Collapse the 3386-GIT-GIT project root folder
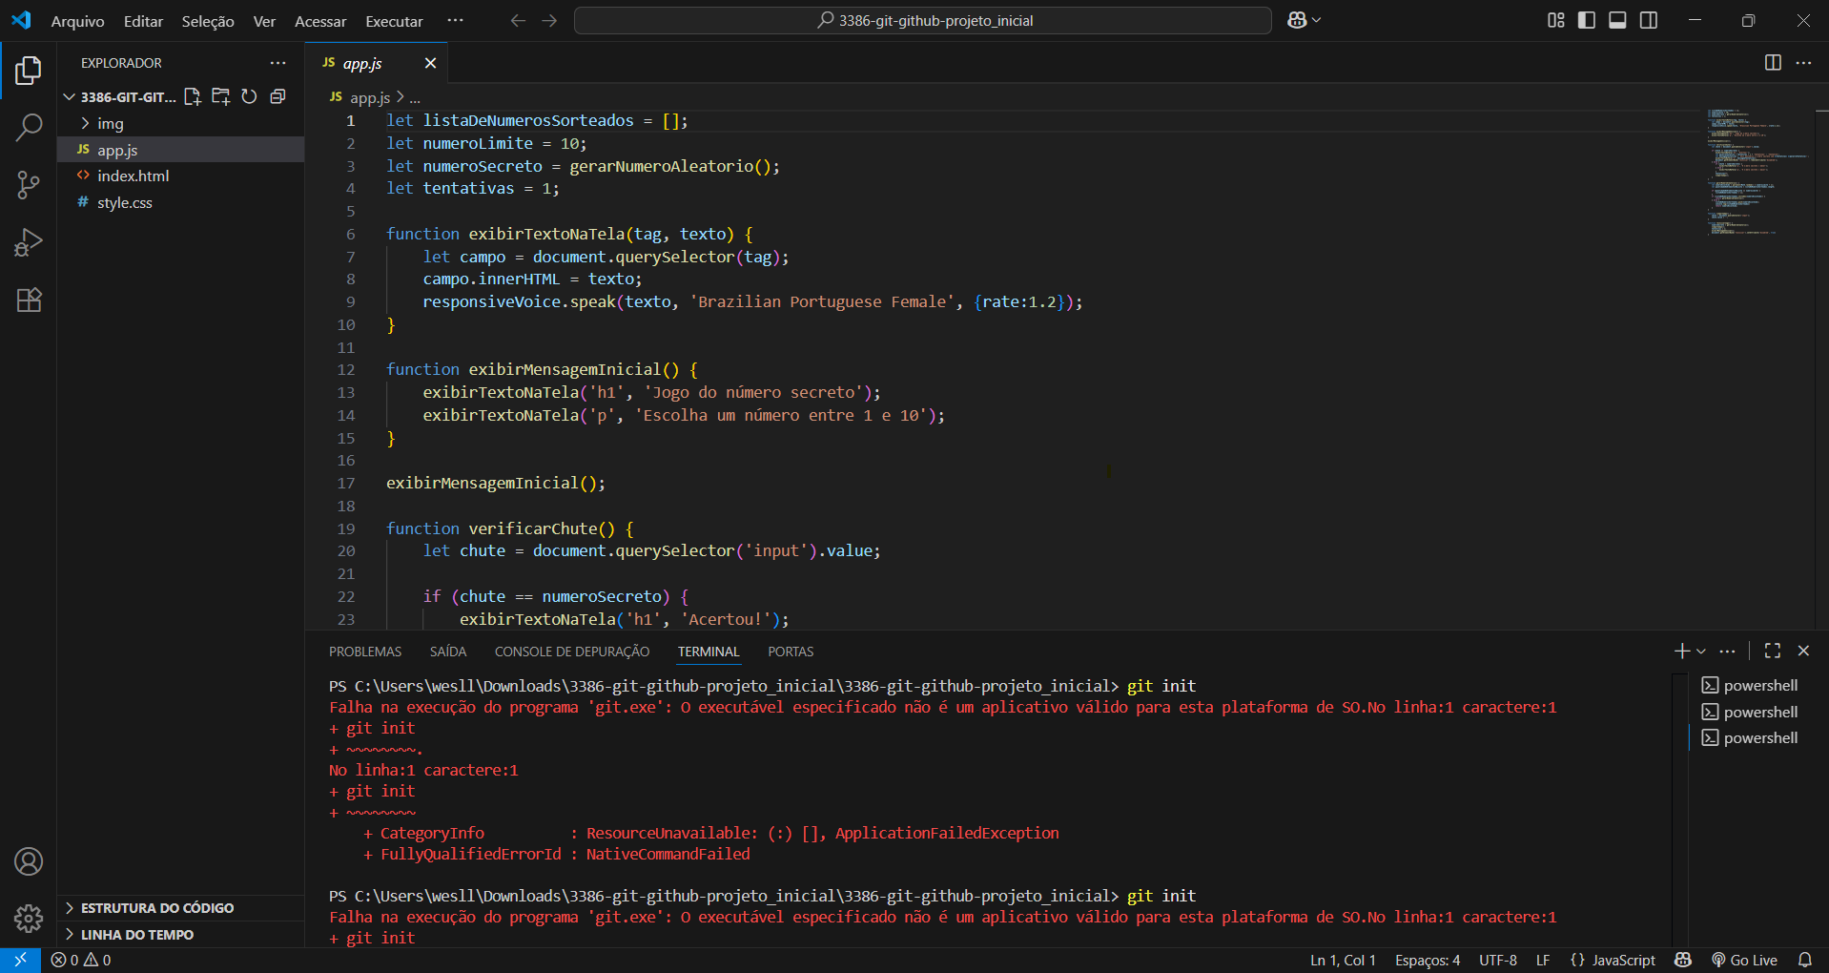The image size is (1829, 973). point(69,96)
